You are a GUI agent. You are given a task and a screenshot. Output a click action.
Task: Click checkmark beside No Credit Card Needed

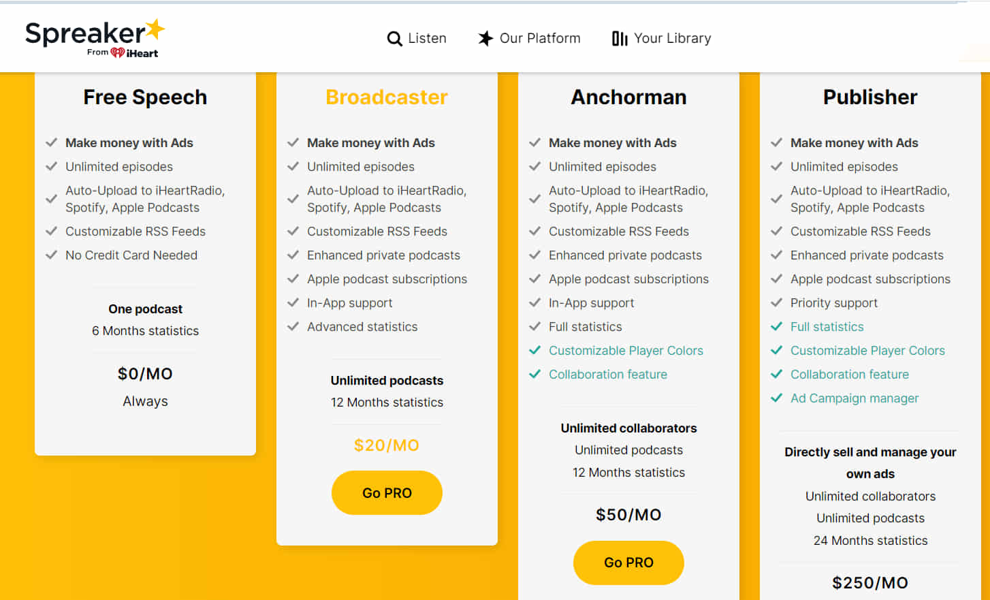click(x=51, y=255)
